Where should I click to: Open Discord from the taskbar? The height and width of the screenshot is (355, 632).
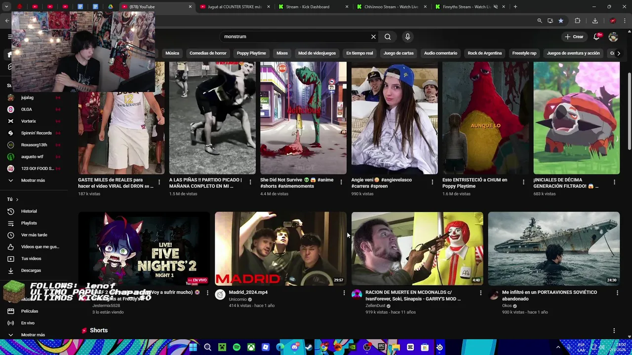pos(295,347)
